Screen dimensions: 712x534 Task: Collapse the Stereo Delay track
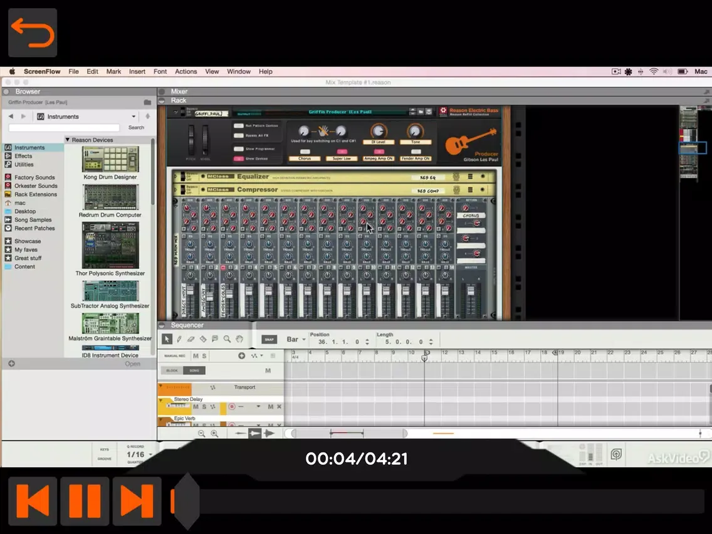pos(161,400)
